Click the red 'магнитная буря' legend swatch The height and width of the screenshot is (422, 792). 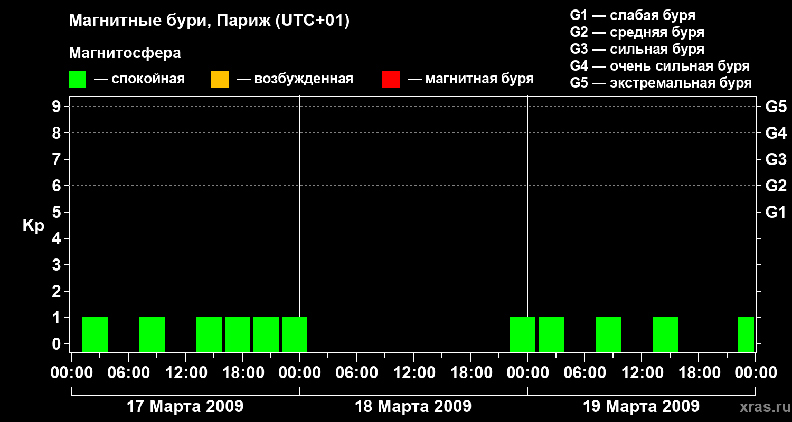coord(391,79)
